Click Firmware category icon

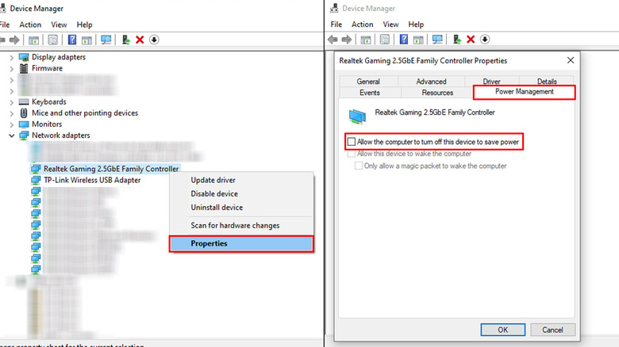(x=24, y=68)
